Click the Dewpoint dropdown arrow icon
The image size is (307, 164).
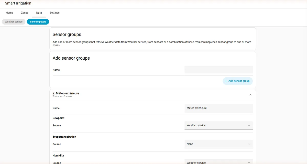249,126
